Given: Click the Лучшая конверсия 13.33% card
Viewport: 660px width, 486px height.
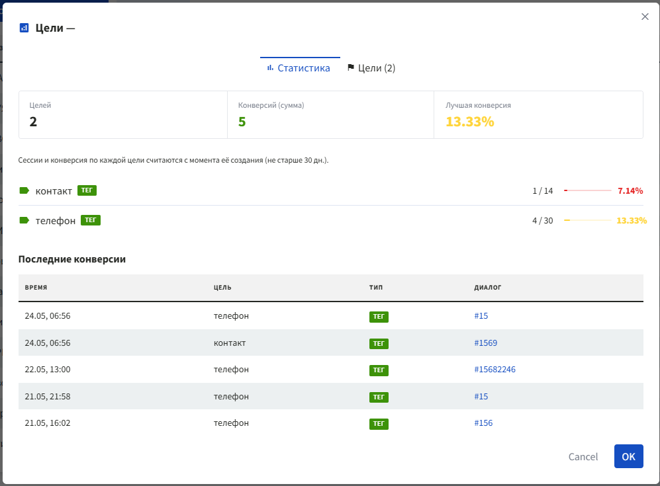Looking at the screenshot, I should pos(538,115).
